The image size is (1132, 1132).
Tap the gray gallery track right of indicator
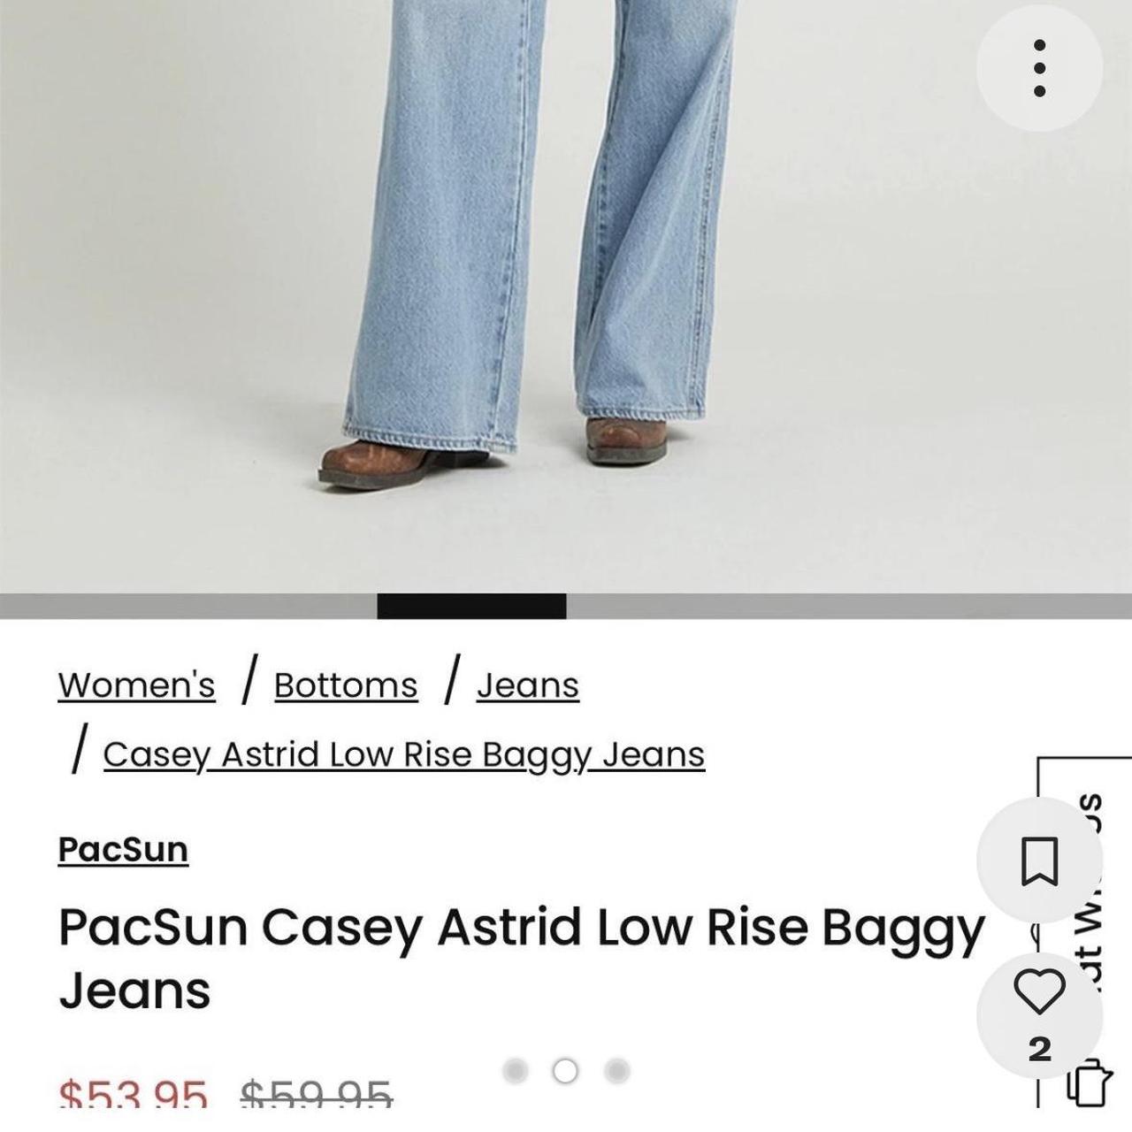pos(849,606)
